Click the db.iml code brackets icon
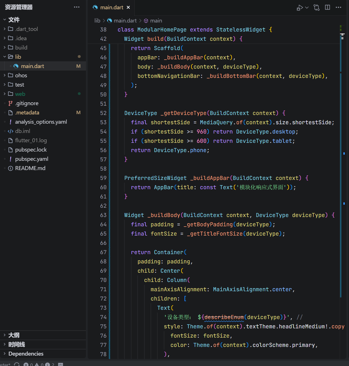This screenshot has width=349, height=366. pyautogui.click(x=10, y=131)
